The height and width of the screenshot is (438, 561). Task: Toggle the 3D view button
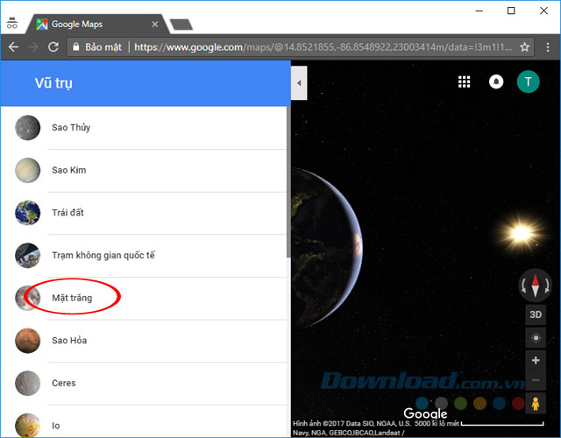536,314
